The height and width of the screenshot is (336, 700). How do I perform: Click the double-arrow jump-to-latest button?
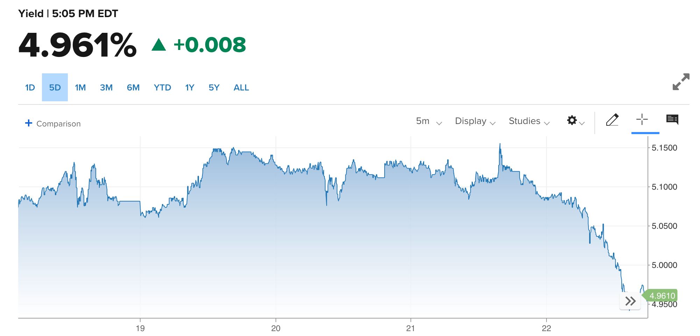tap(630, 301)
